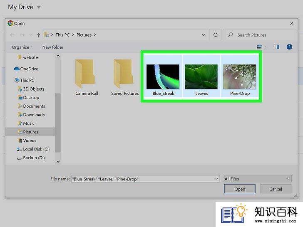The height and width of the screenshot is (227, 303).
Task: Open the help icon
Action: click(289, 47)
